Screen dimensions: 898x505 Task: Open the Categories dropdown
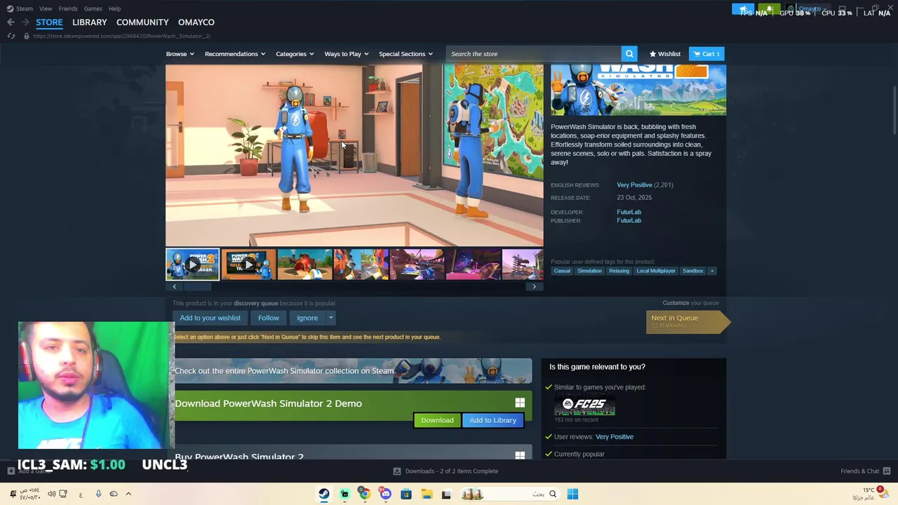tap(294, 54)
